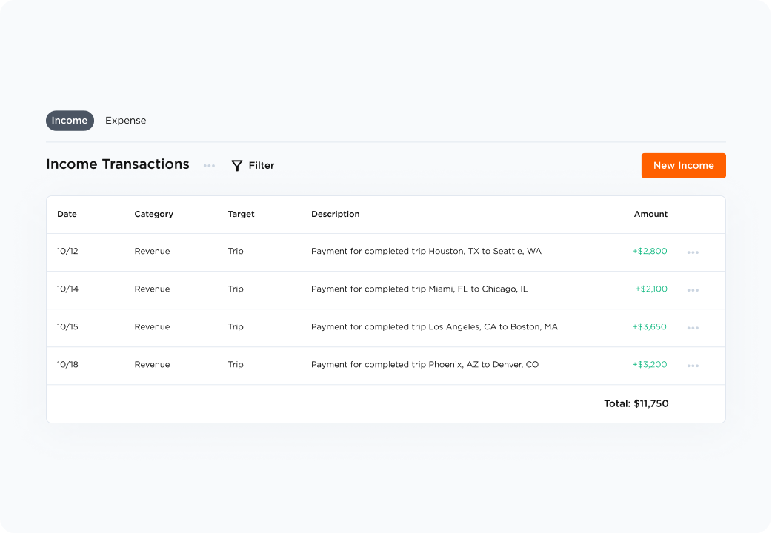Click the funnel Filter icon
772x533 pixels.
[x=237, y=166]
